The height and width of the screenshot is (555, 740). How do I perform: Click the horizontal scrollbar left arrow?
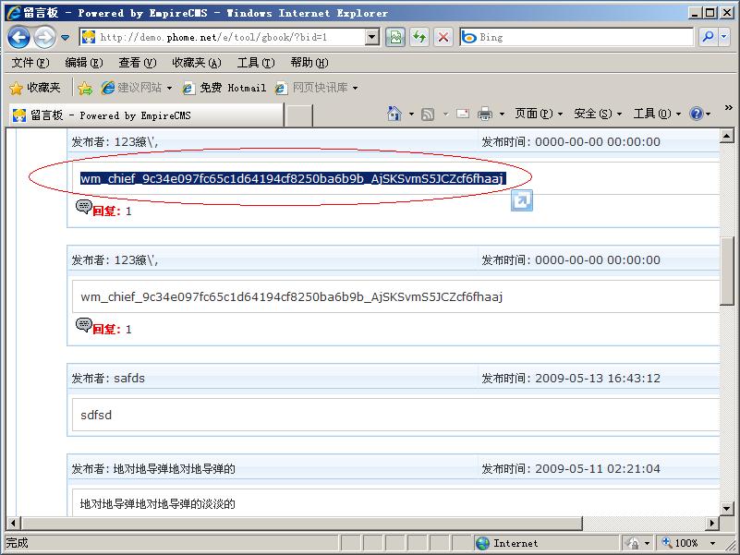click(13, 523)
